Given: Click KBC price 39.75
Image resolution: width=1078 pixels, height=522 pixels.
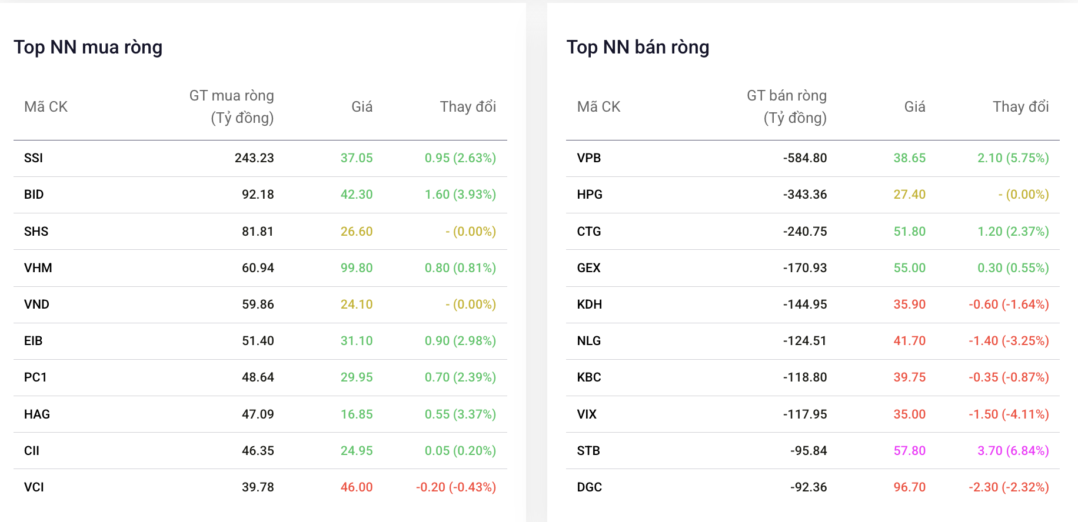Looking at the screenshot, I should [x=910, y=377].
